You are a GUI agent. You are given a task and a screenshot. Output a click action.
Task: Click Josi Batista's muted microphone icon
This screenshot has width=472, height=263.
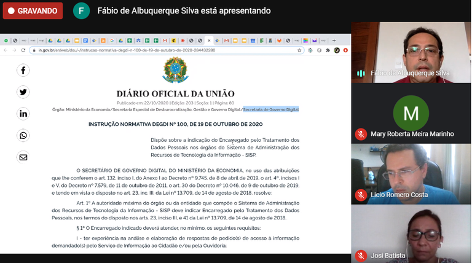click(x=361, y=256)
